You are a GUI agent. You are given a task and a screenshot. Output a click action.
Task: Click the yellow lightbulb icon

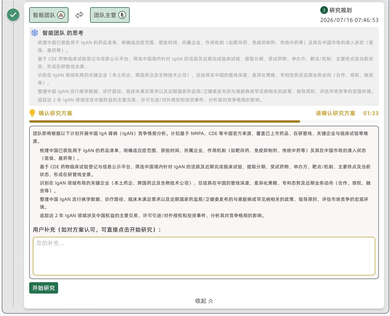point(32,113)
